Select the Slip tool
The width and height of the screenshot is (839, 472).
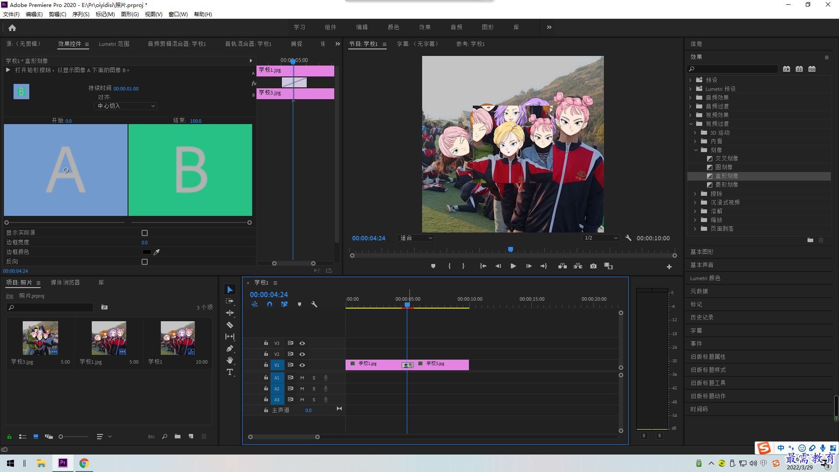(230, 337)
